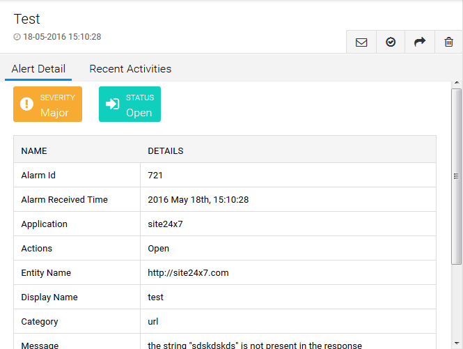Viewport: 463px width, 349px height.
Task: Click the Alarm Received Time value
Action: point(198,200)
